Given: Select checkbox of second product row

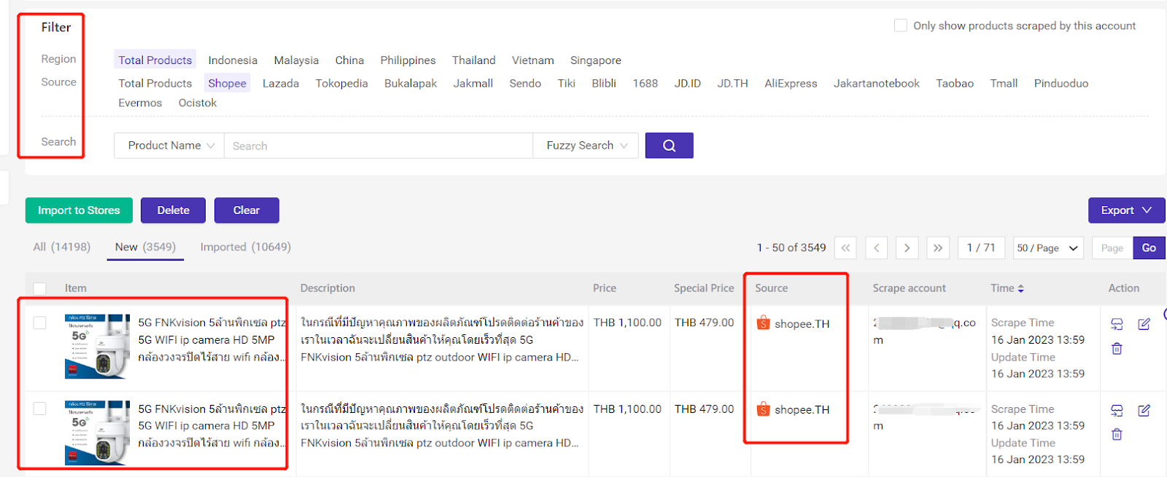Looking at the screenshot, I should click(40, 409).
